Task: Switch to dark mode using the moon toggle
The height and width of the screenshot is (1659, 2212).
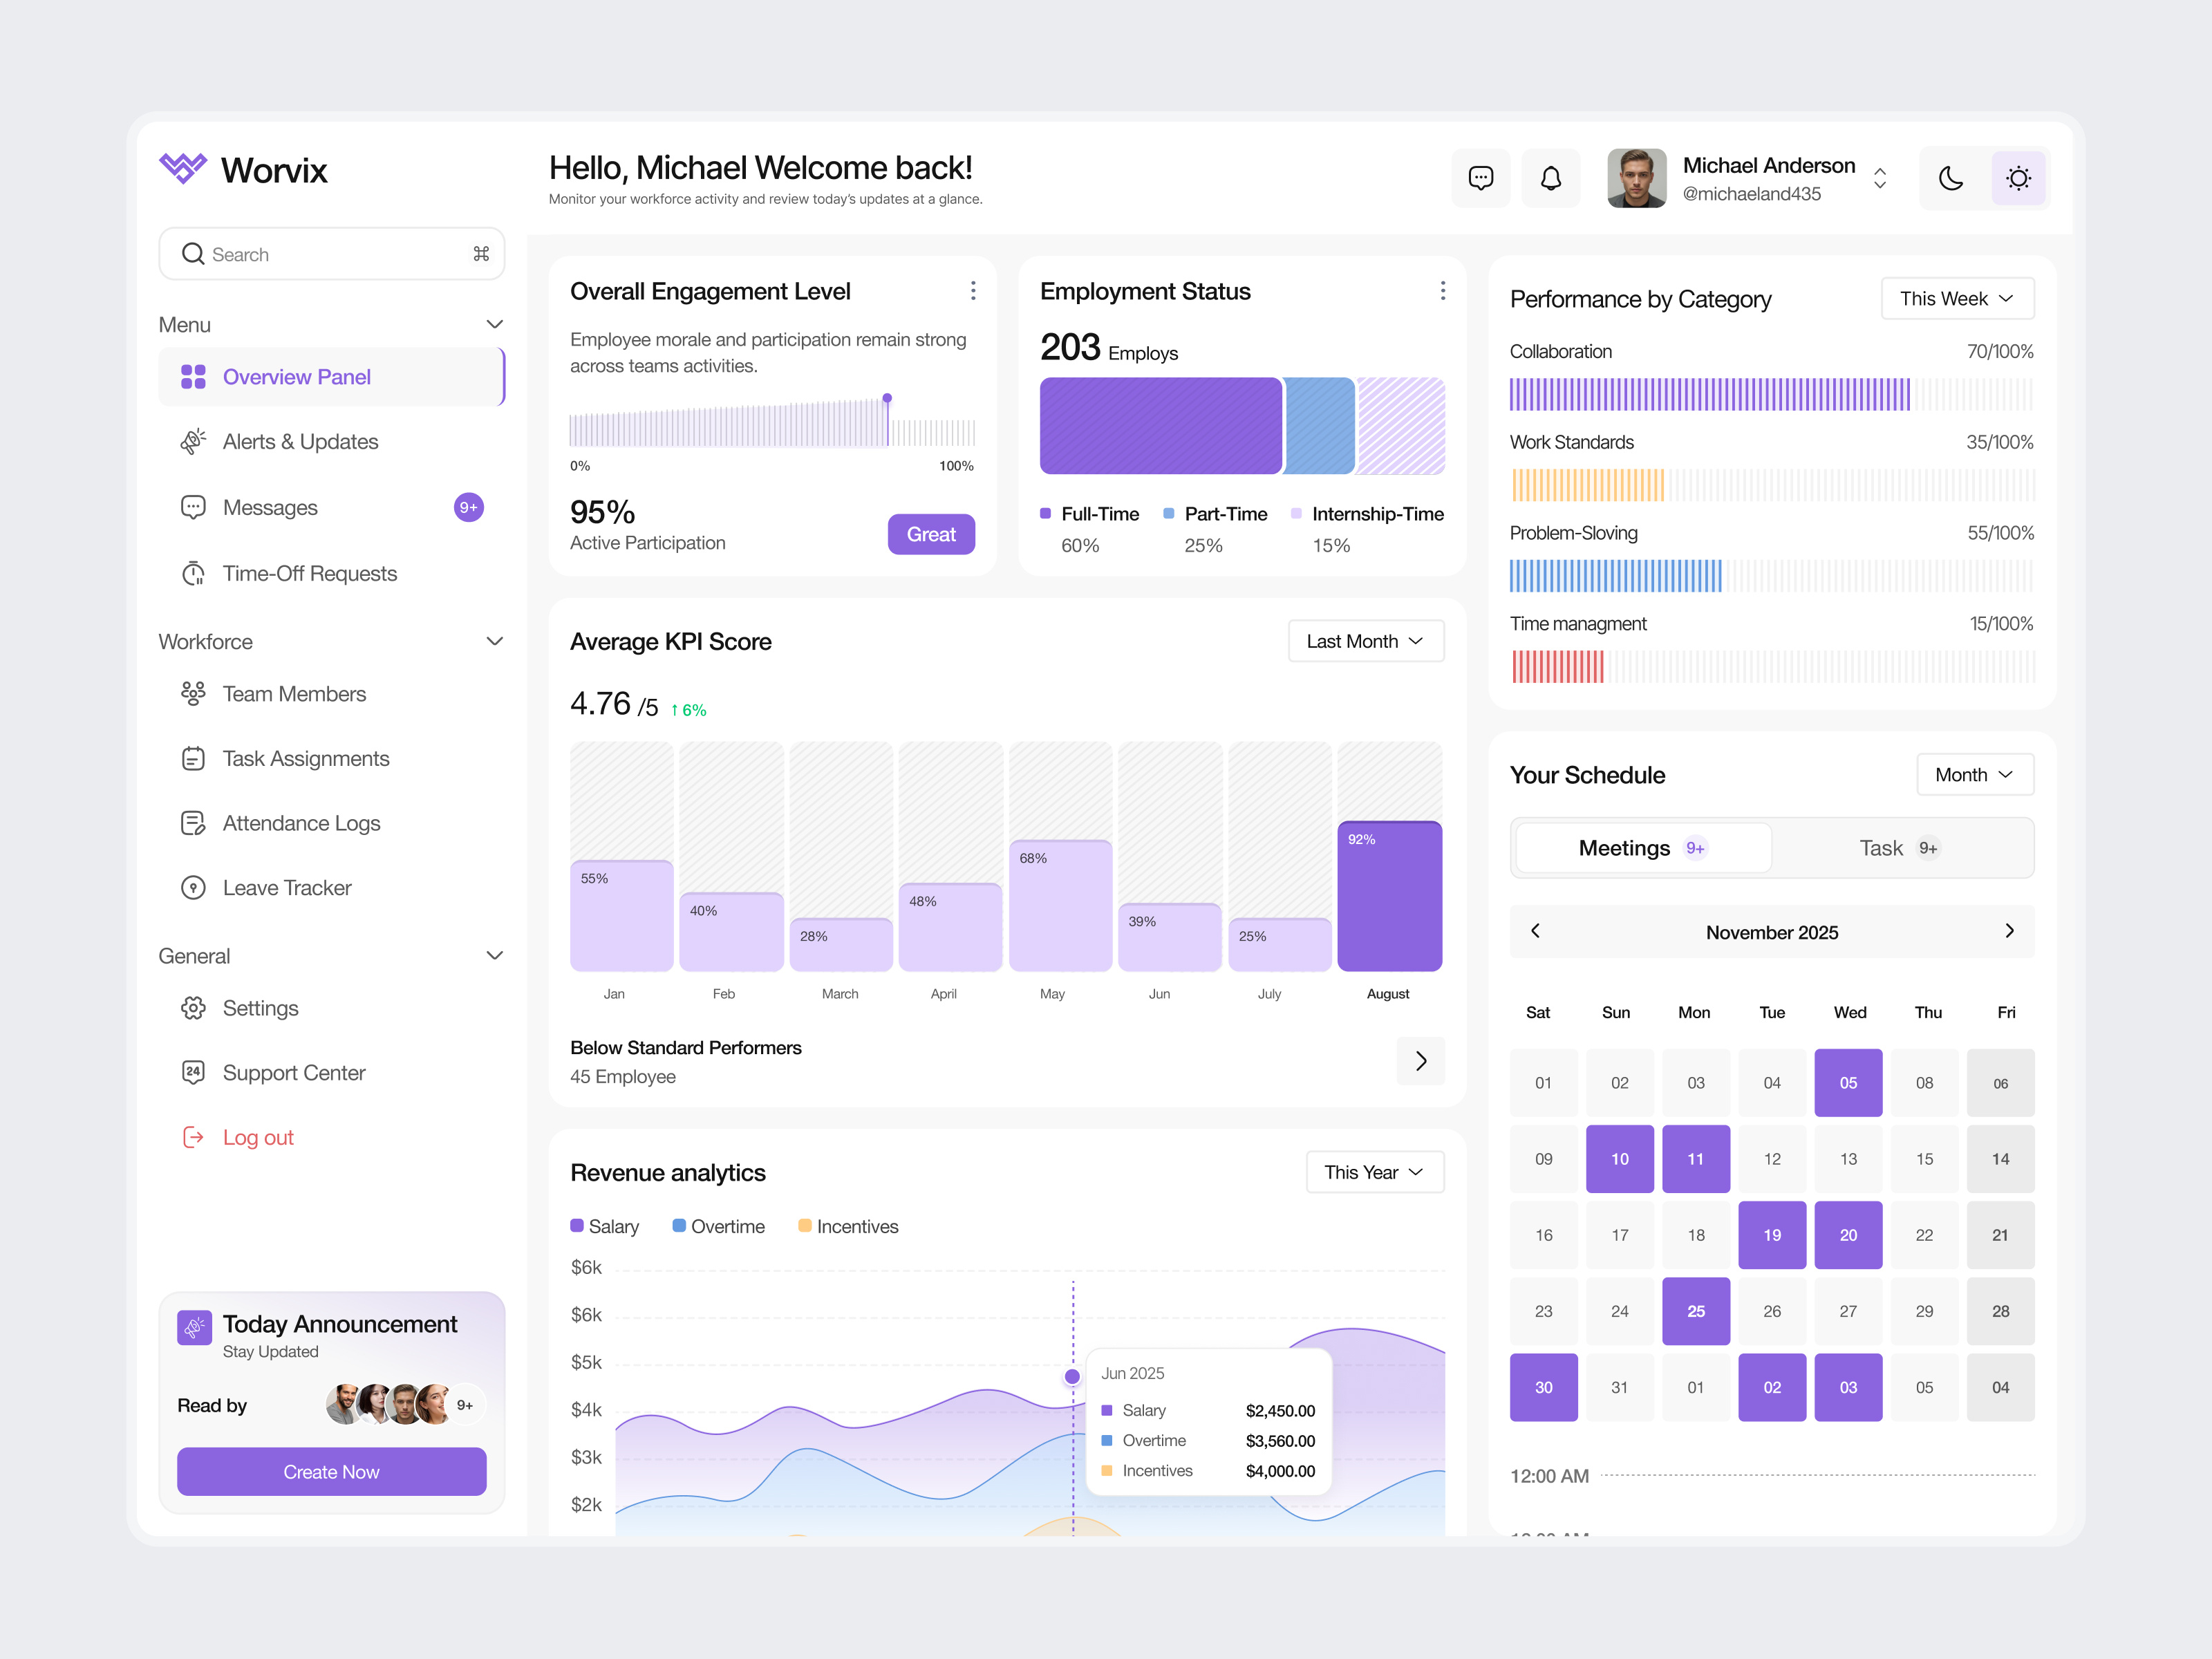Action: click(x=1950, y=177)
